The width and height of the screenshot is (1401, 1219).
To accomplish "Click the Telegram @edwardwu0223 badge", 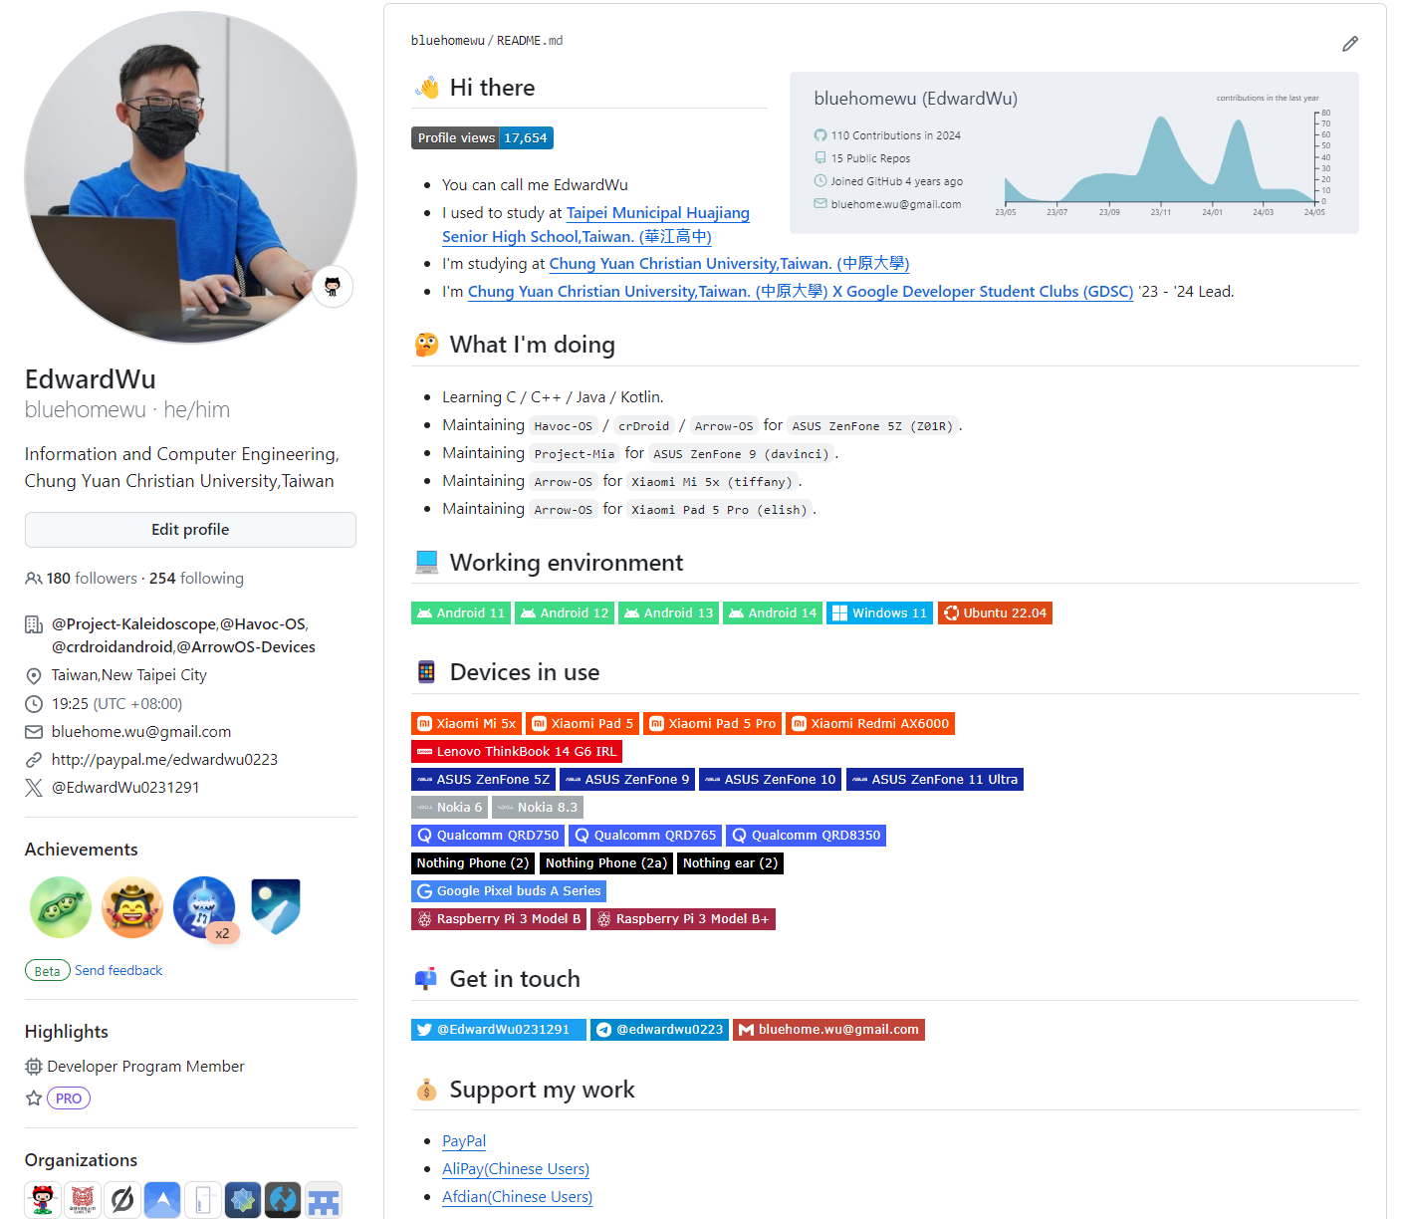I will 659,1030.
